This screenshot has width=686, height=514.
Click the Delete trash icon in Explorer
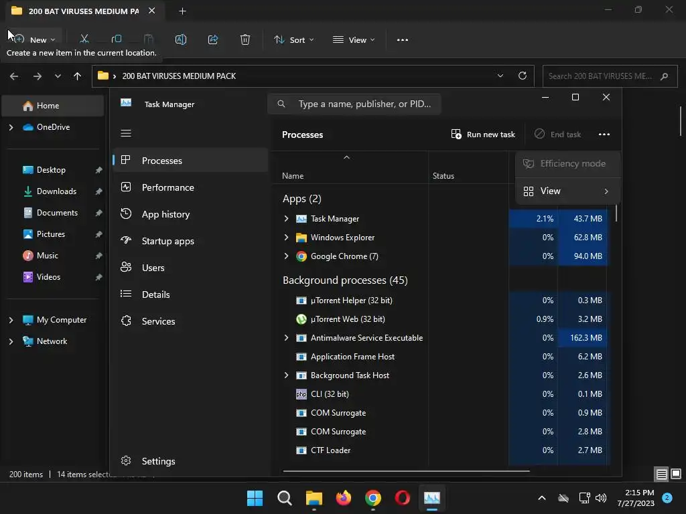[x=245, y=39]
